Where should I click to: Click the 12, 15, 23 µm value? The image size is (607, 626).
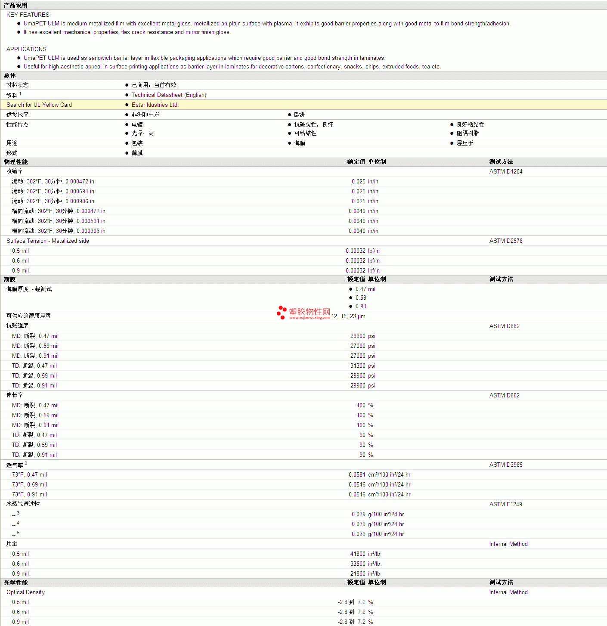click(348, 316)
